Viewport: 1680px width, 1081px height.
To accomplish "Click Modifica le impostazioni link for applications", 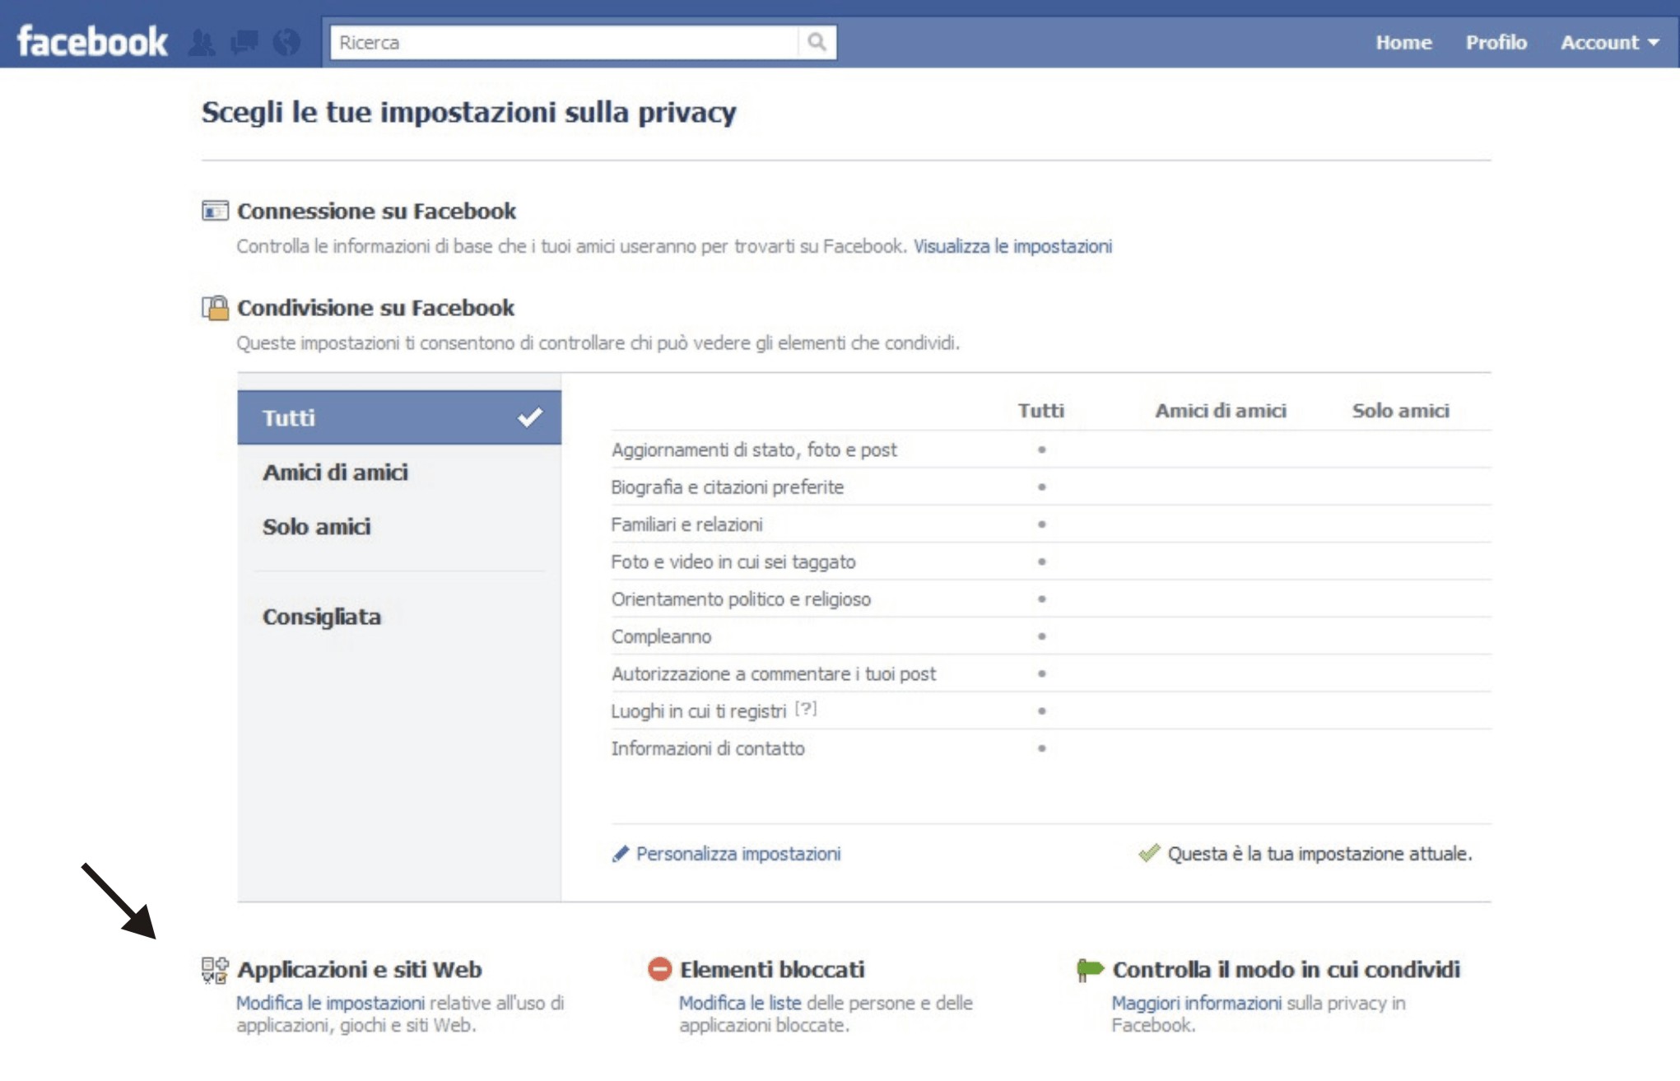I will 331,1003.
